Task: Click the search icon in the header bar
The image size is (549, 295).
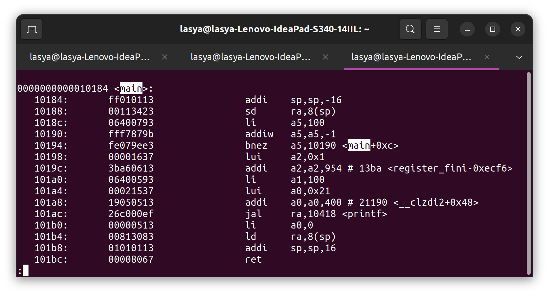Action: [x=410, y=29]
